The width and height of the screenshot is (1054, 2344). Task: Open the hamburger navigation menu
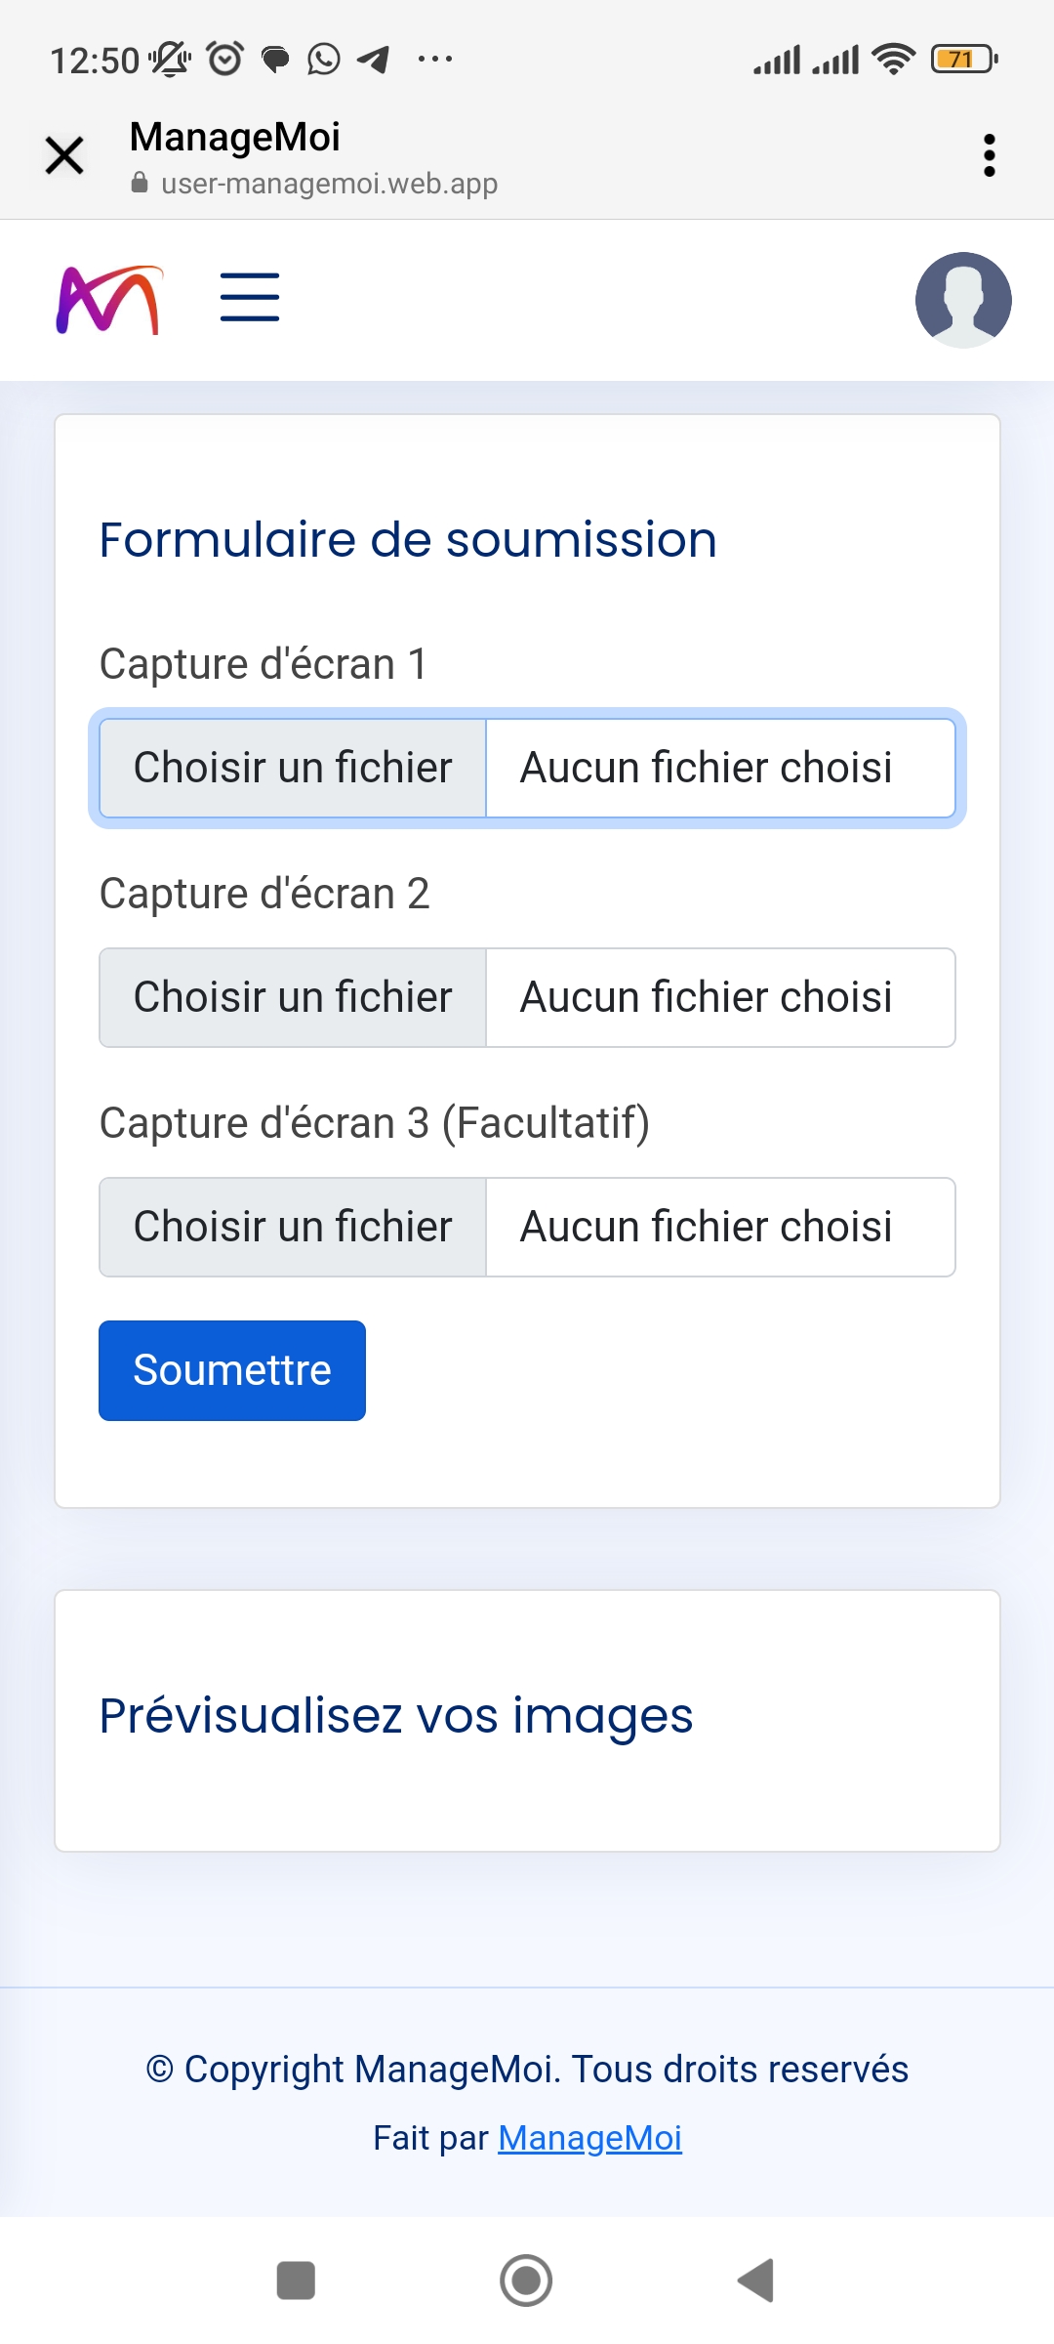pos(250,298)
